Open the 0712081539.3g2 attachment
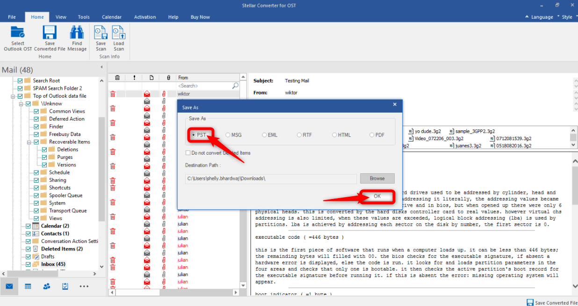The width and height of the screenshot is (578, 306). coord(511,139)
